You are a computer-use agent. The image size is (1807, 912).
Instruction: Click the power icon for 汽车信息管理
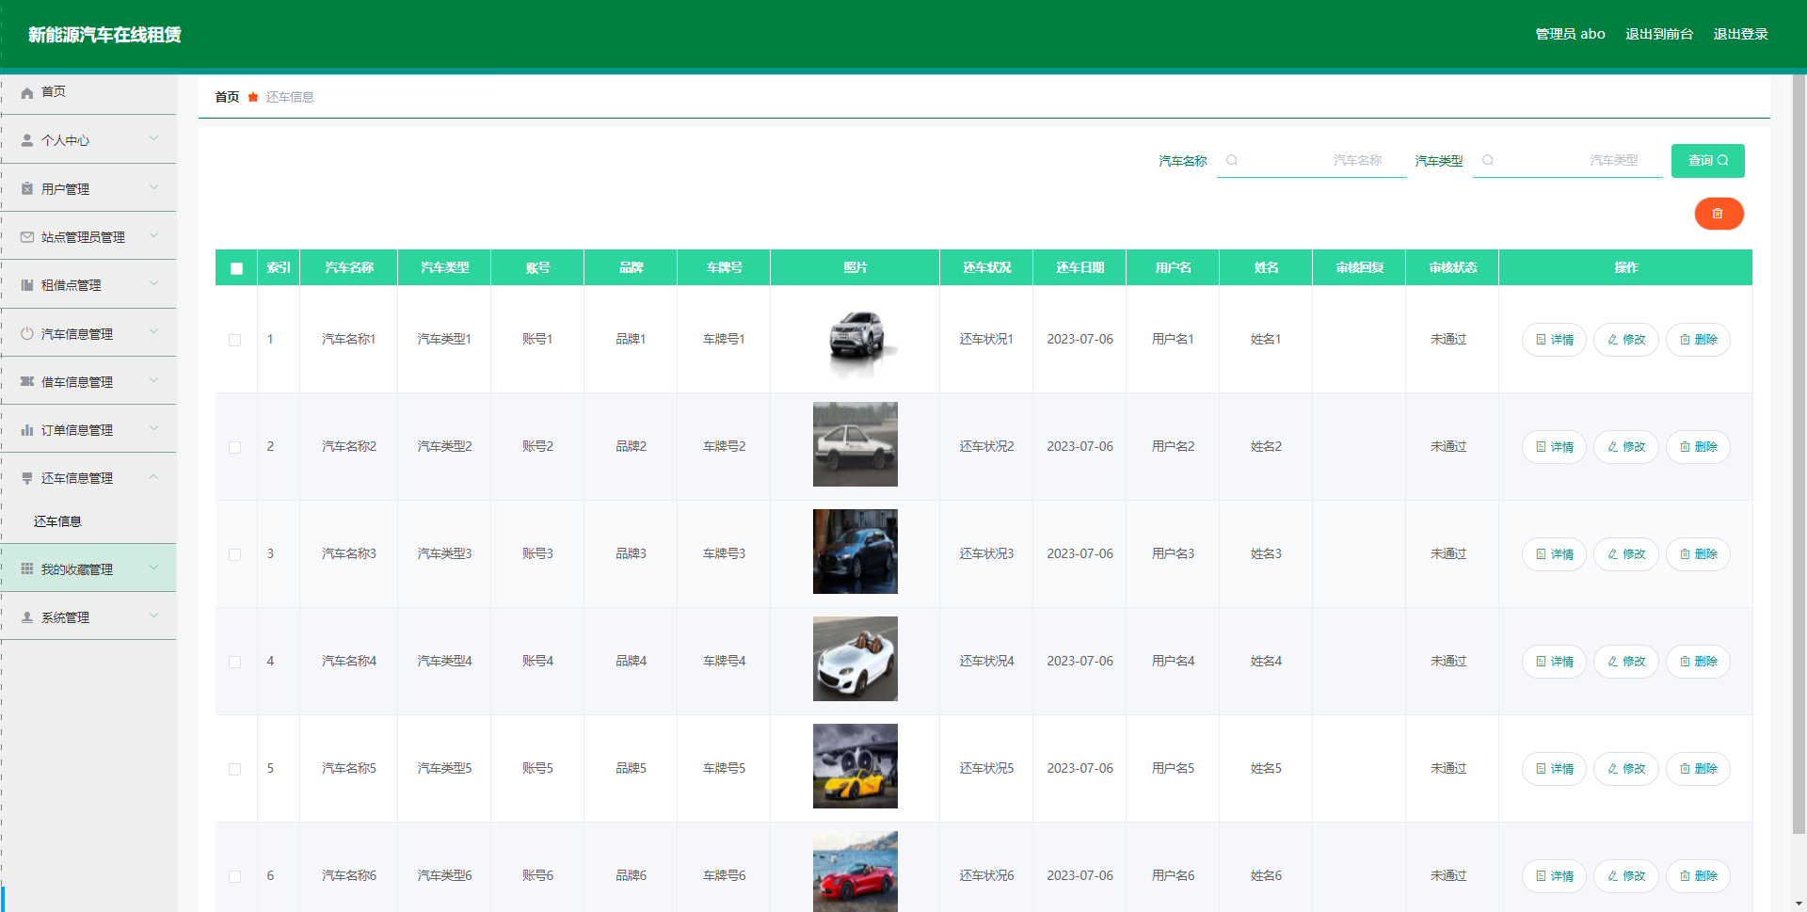point(27,334)
